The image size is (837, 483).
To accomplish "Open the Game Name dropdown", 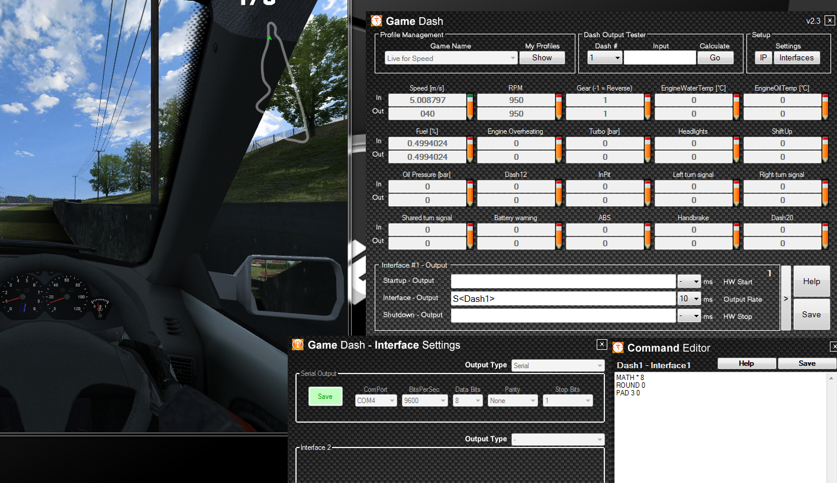I will [x=451, y=58].
